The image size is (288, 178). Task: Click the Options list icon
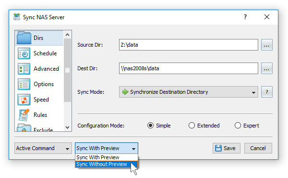pos(24,84)
